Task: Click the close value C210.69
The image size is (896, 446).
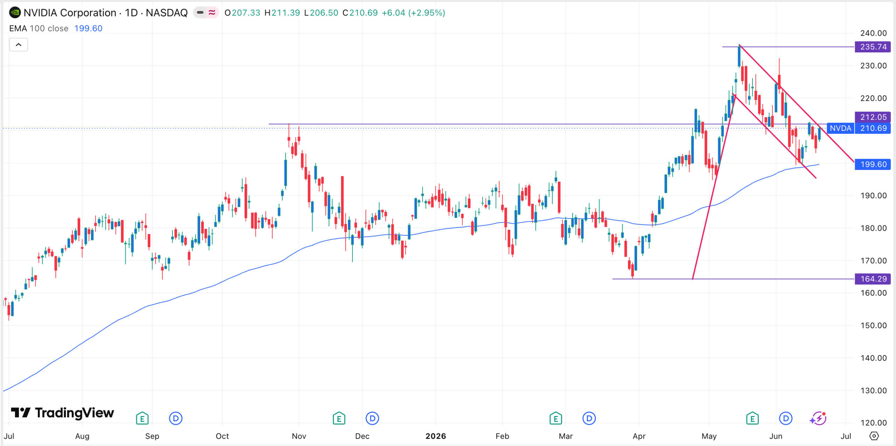Action: (x=360, y=13)
